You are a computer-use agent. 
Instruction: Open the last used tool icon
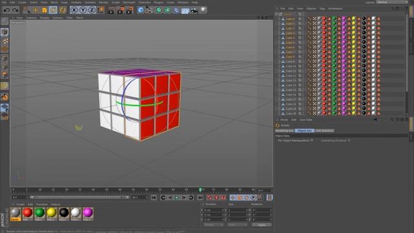point(63,10)
